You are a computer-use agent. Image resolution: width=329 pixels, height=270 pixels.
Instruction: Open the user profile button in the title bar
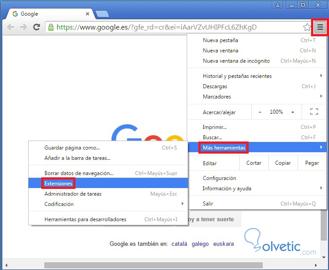278,4
